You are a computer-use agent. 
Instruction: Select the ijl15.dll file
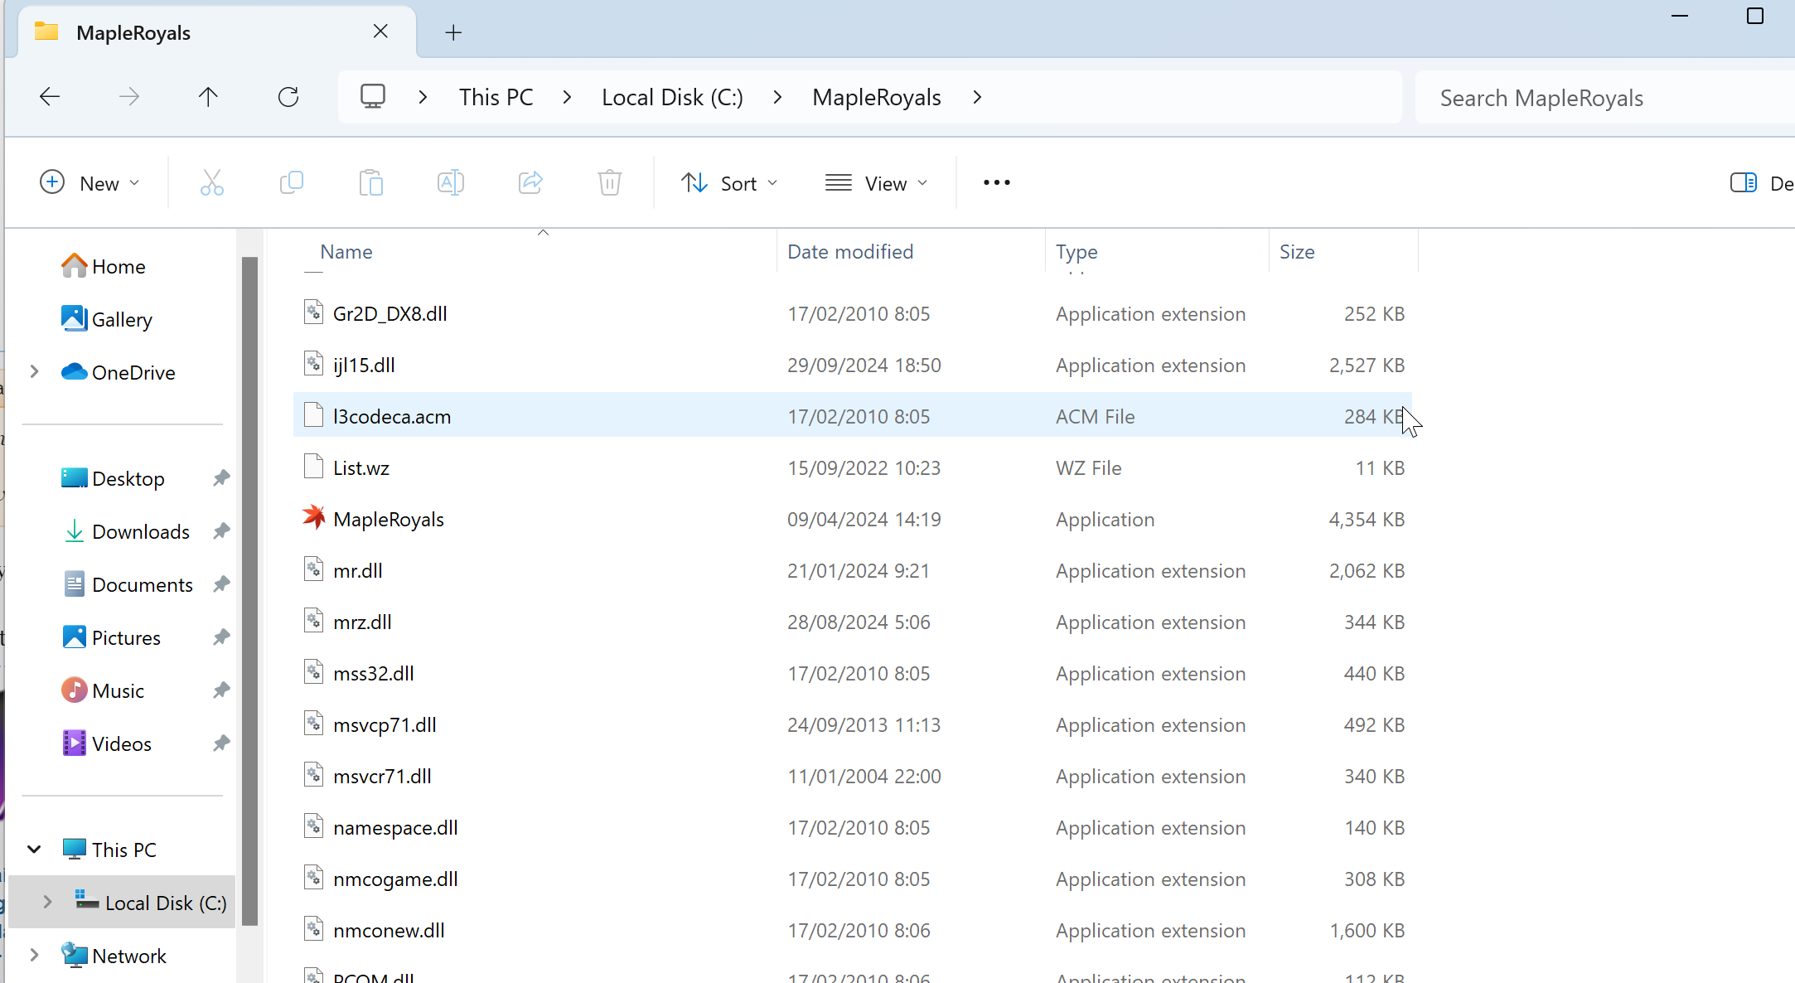pos(852,365)
